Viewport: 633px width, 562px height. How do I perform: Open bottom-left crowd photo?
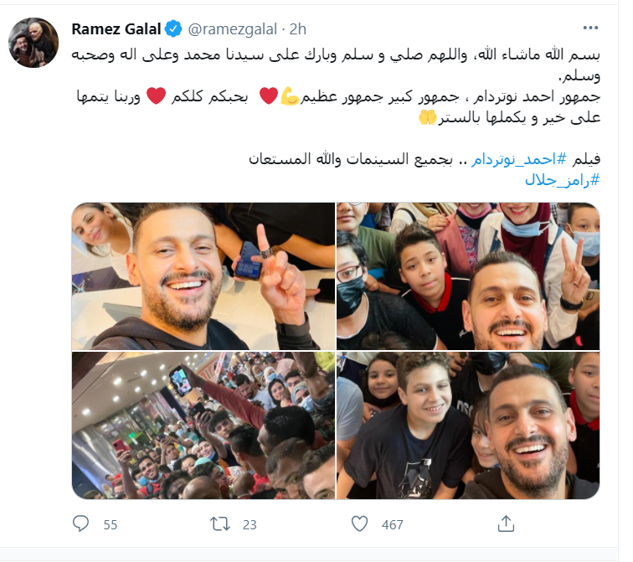click(x=203, y=425)
